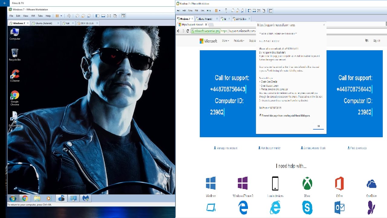Click the Outlook help icon
387x218 pixels.
click(x=339, y=208)
